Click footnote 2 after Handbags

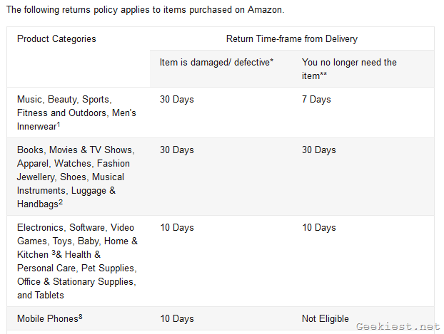[62, 202]
